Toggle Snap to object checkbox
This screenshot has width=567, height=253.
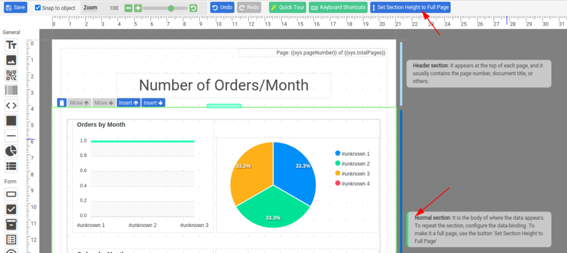point(38,8)
